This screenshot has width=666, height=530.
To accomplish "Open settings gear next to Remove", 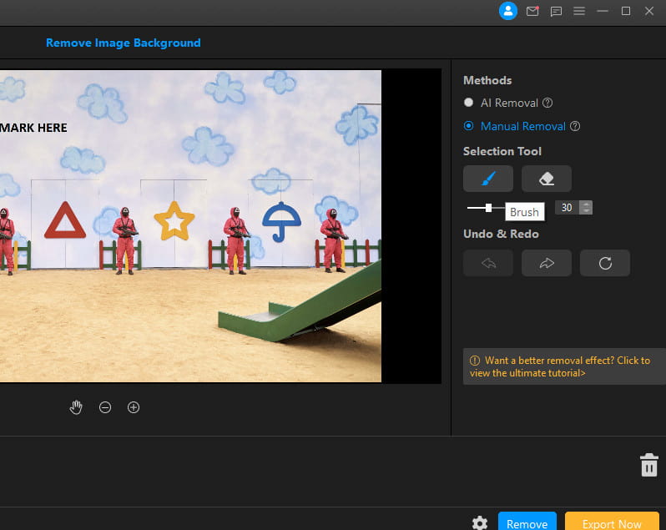I will point(480,522).
